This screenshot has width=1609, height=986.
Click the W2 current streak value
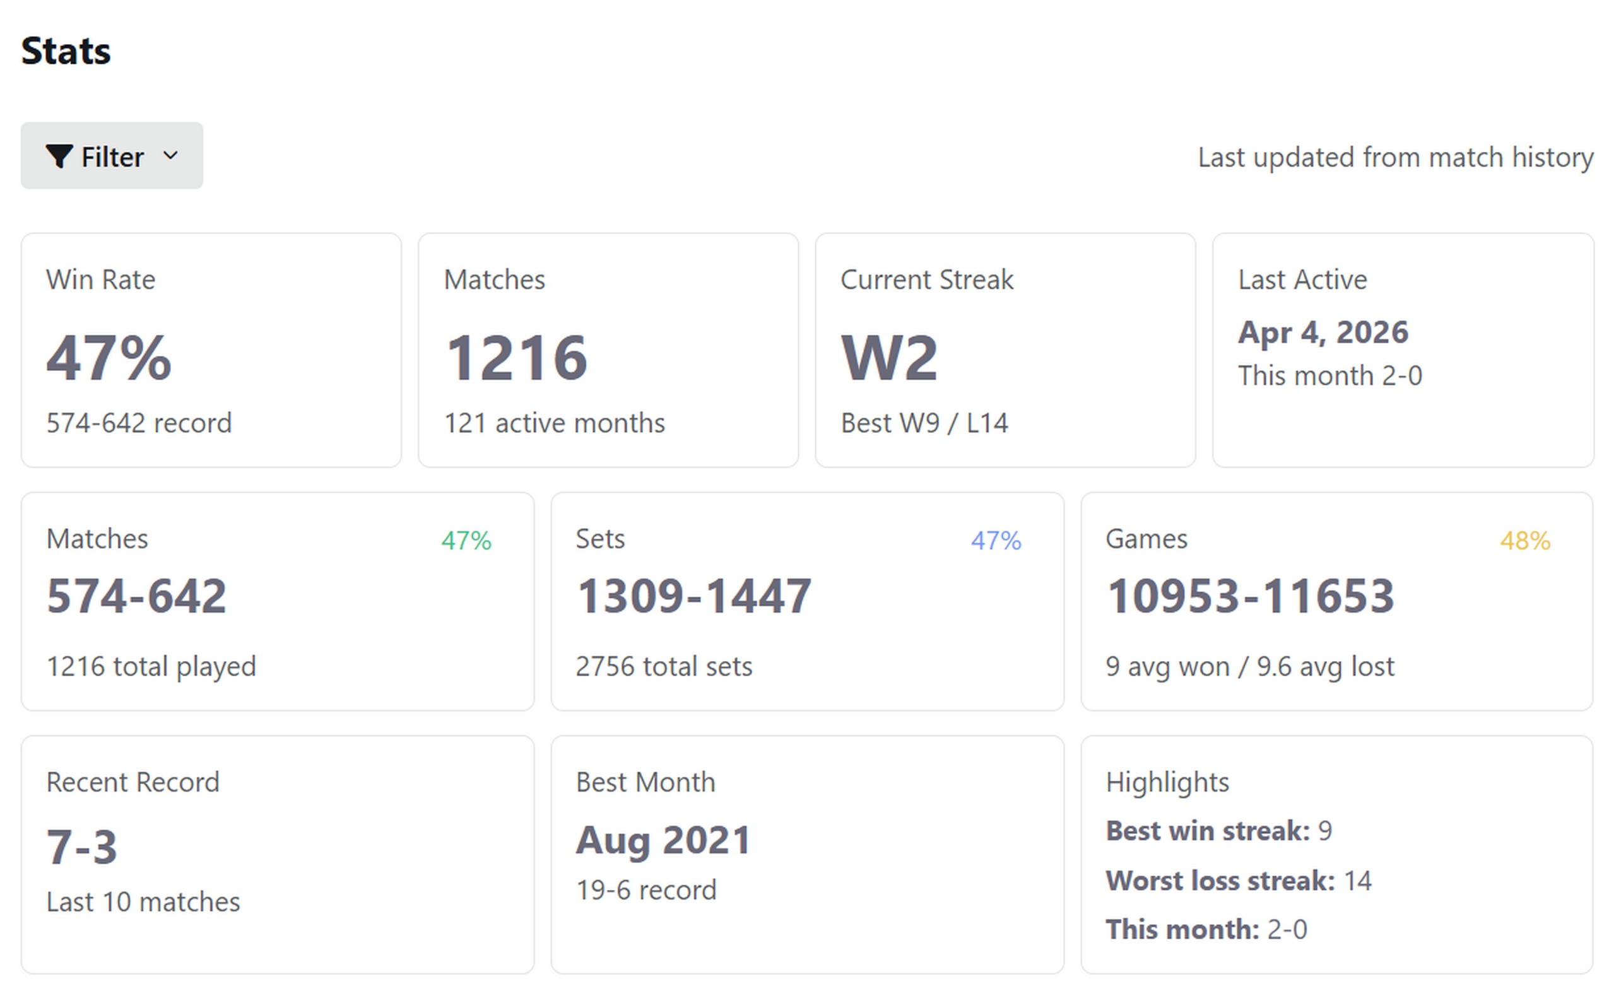[x=889, y=358]
